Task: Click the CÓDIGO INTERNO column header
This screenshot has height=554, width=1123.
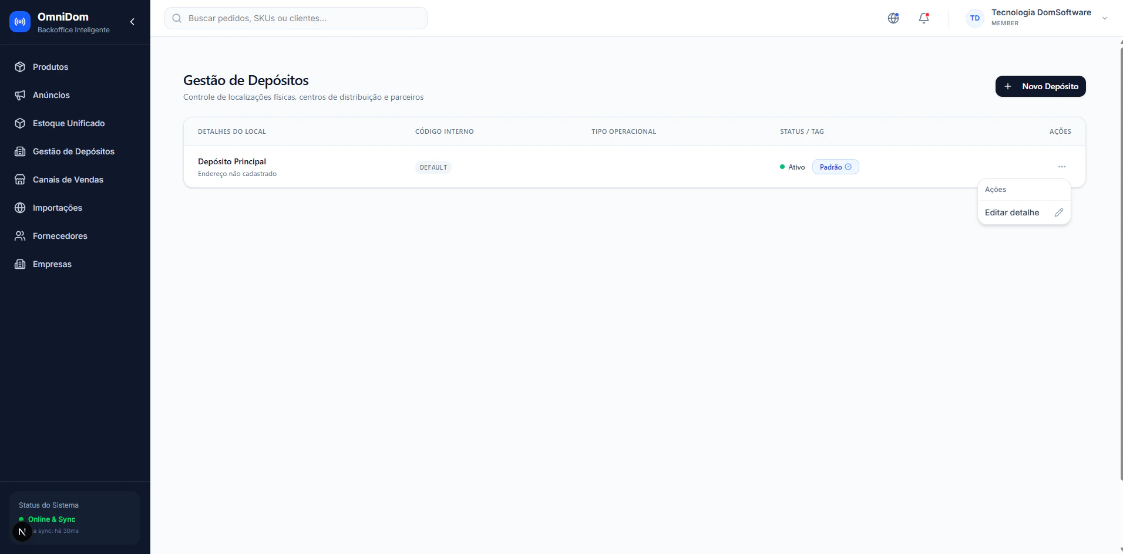Action: (445, 131)
